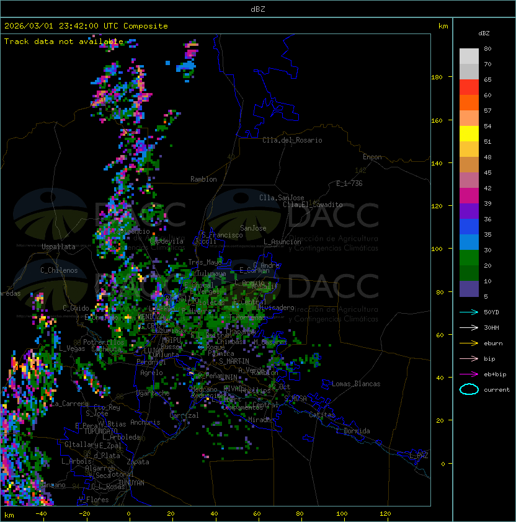The height and width of the screenshot is (522, 516).
Task: Click the 'dBZ' title at the top
Action: [x=258, y=9]
